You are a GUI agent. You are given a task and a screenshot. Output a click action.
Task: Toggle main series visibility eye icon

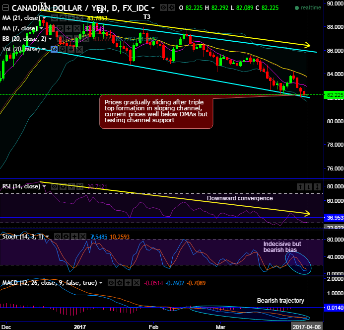coord(163,8)
